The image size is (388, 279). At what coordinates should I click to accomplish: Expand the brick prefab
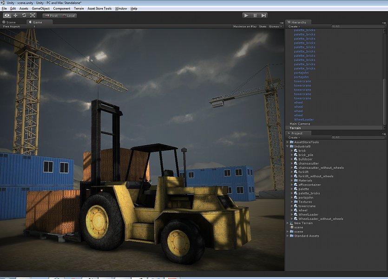(292, 151)
